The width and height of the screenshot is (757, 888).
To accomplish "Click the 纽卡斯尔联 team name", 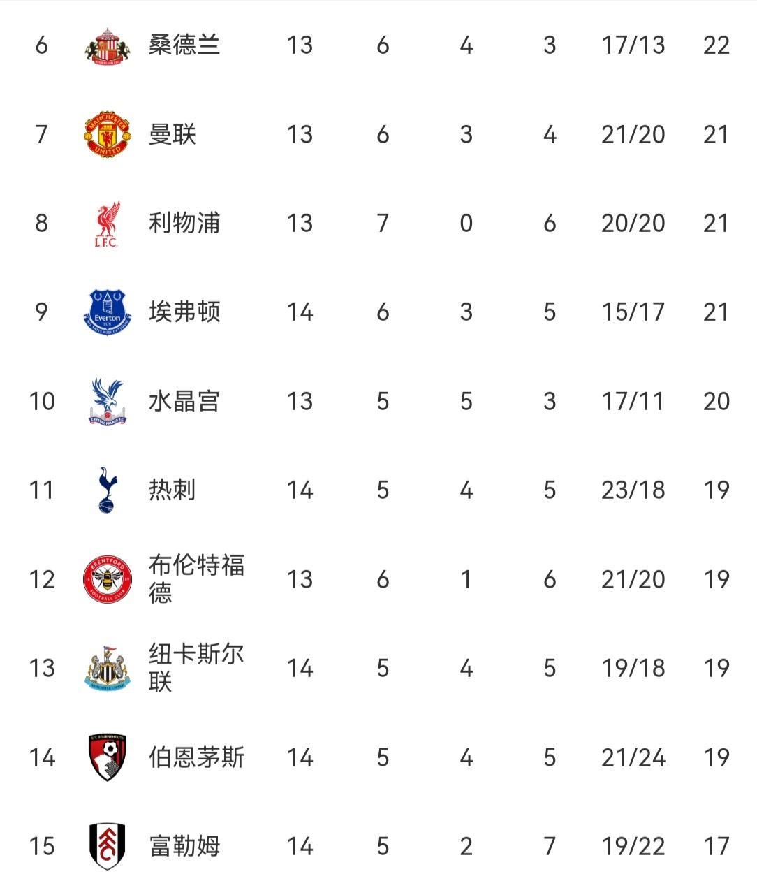I will 196,668.
